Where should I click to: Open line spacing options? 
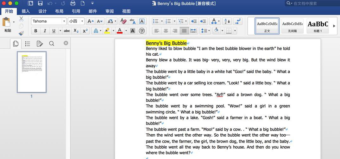click(x=205, y=31)
